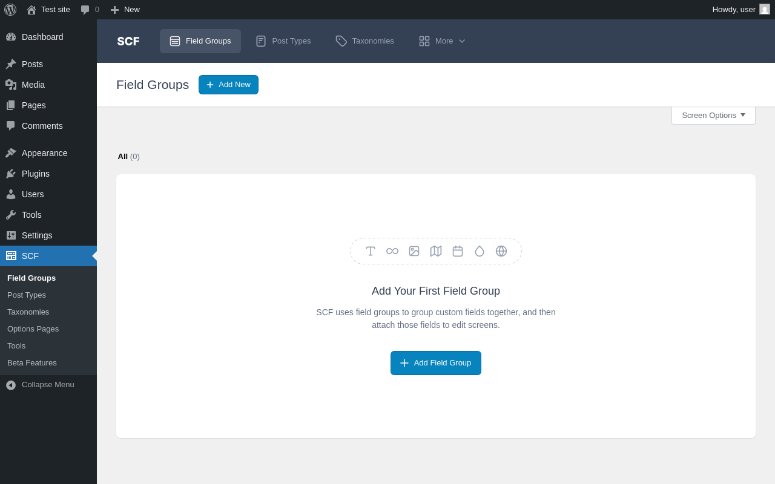Click the Add New button

click(228, 85)
